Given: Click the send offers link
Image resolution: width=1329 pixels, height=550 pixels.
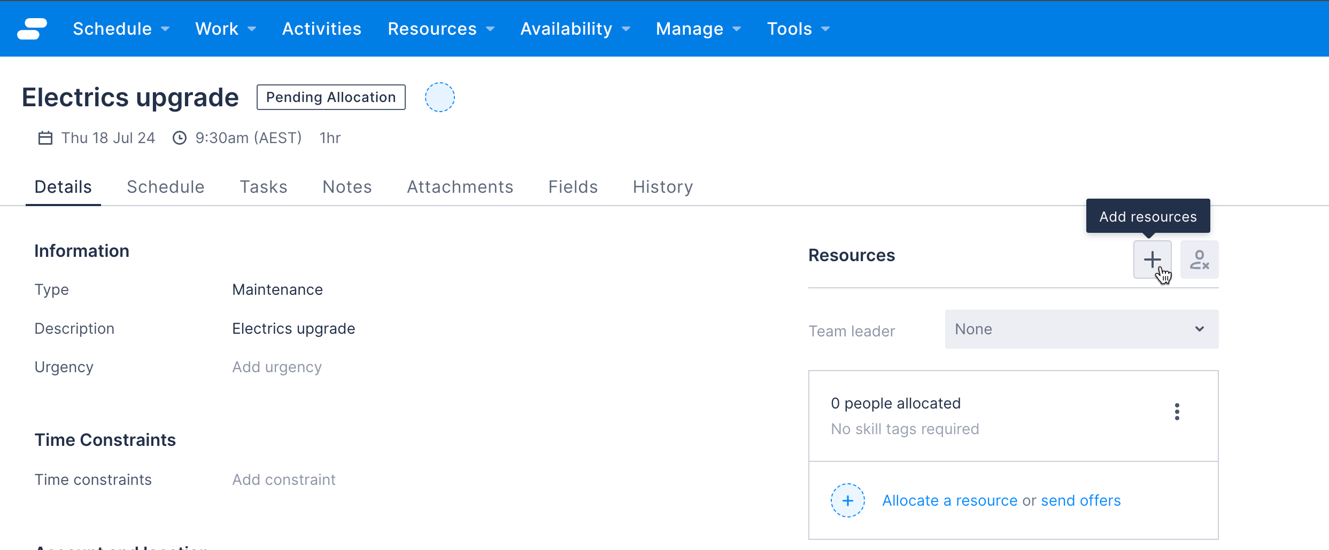Looking at the screenshot, I should tap(1080, 500).
